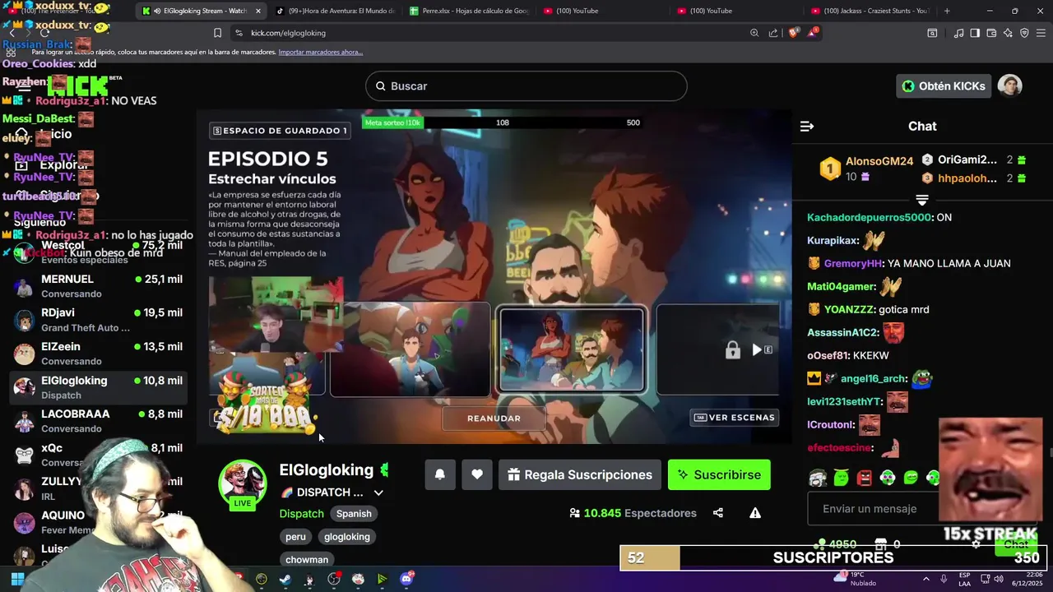This screenshot has height=592, width=1053.
Task: Click the notification bell icon for ElGlogloking
Action: tap(440, 474)
